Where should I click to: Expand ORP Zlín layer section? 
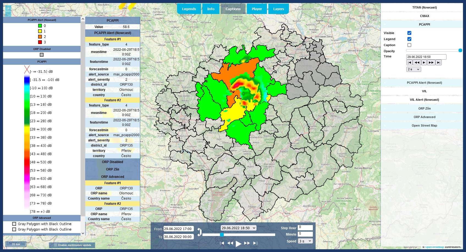pos(424,108)
